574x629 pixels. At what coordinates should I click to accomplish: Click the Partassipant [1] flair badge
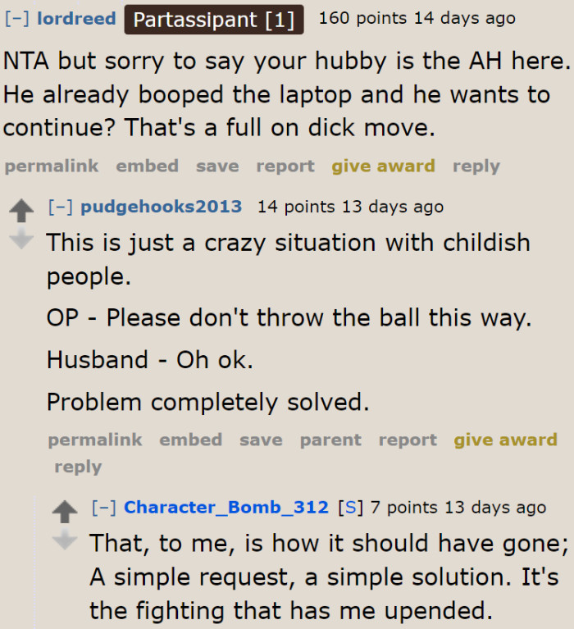(x=214, y=19)
